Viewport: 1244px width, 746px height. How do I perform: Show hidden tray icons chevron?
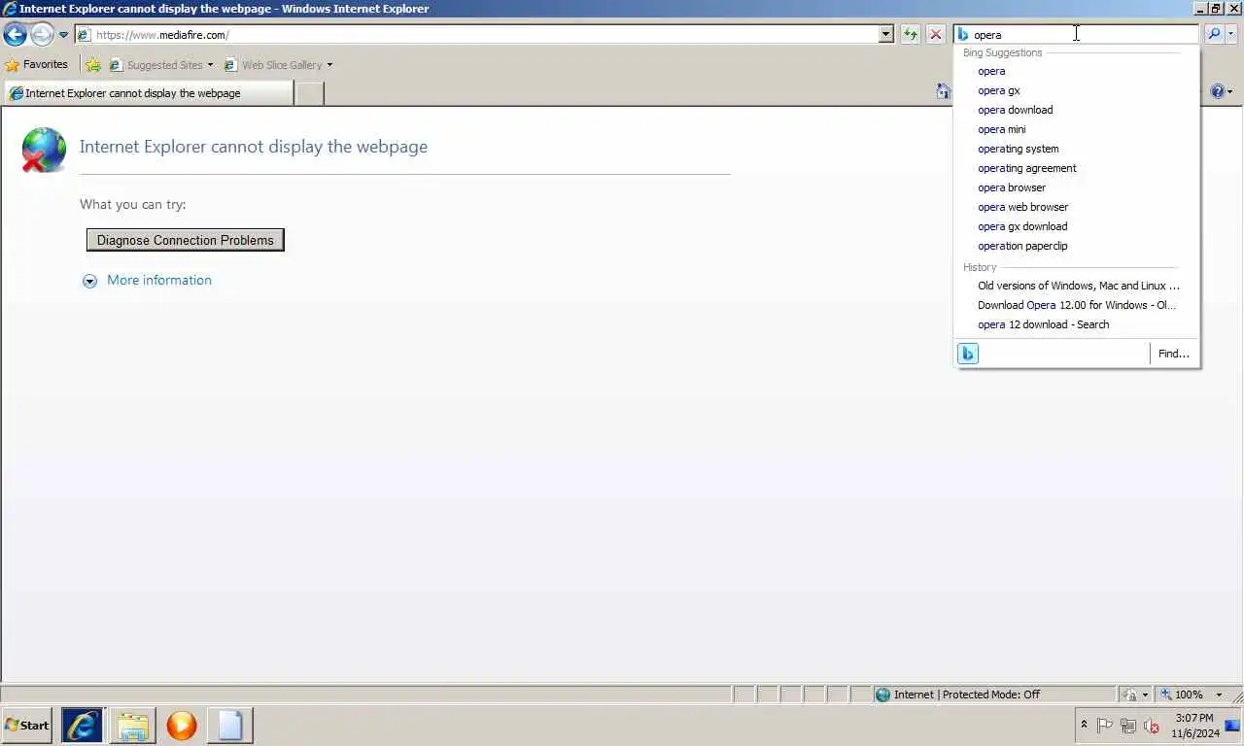pos(1084,726)
